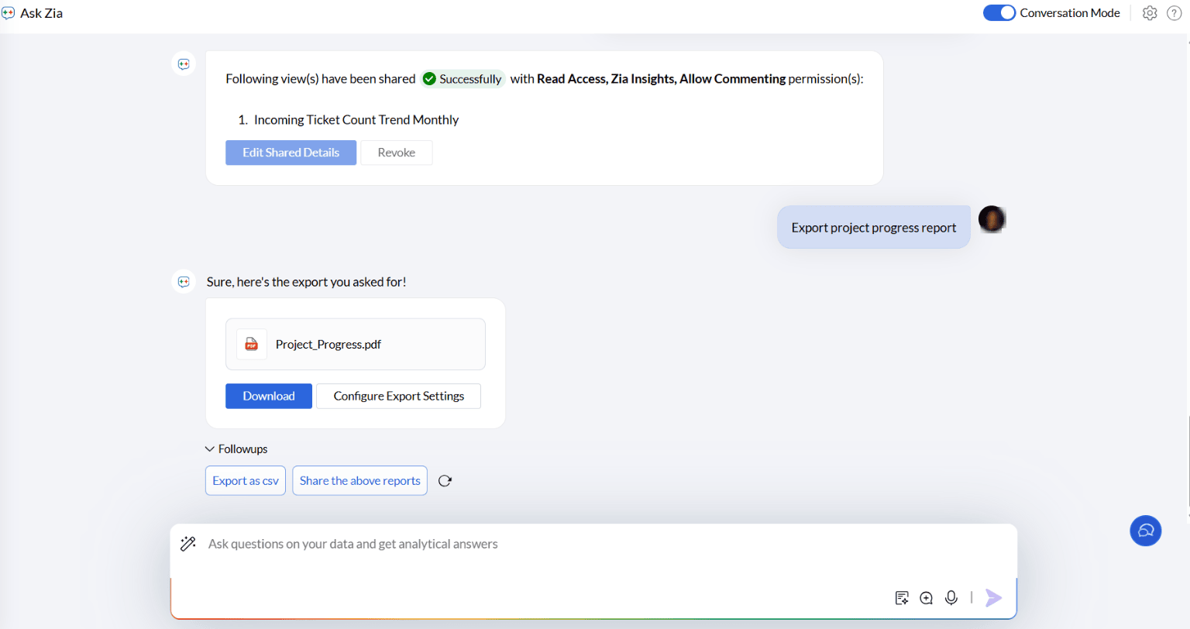1190x629 pixels.
Task: Refresh the followup suggestions
Action: [445, 481]
